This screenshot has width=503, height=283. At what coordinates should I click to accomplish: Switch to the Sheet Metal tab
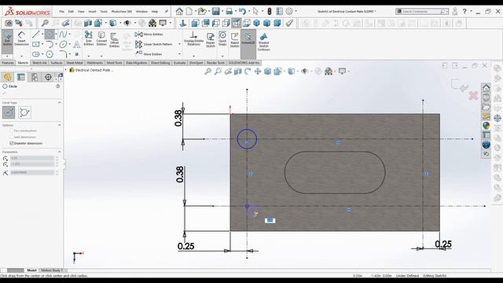click(75, 63)
